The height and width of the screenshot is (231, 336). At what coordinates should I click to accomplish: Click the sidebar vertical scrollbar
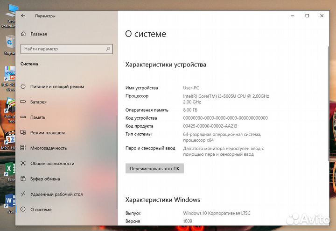tap(117, 162)
